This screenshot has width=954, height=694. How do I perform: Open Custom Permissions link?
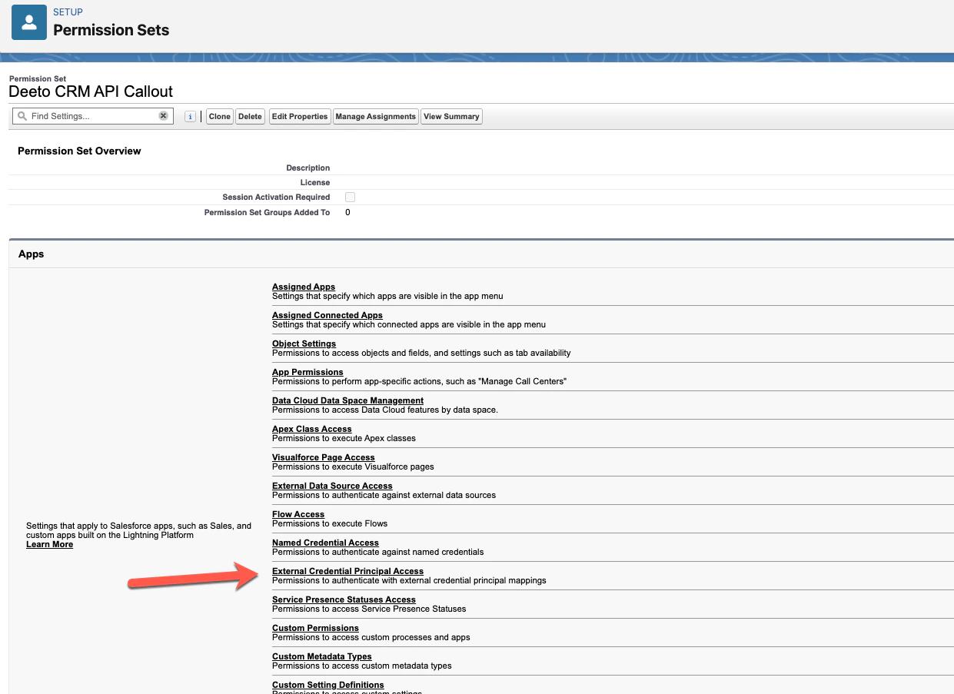pos(315,628)
